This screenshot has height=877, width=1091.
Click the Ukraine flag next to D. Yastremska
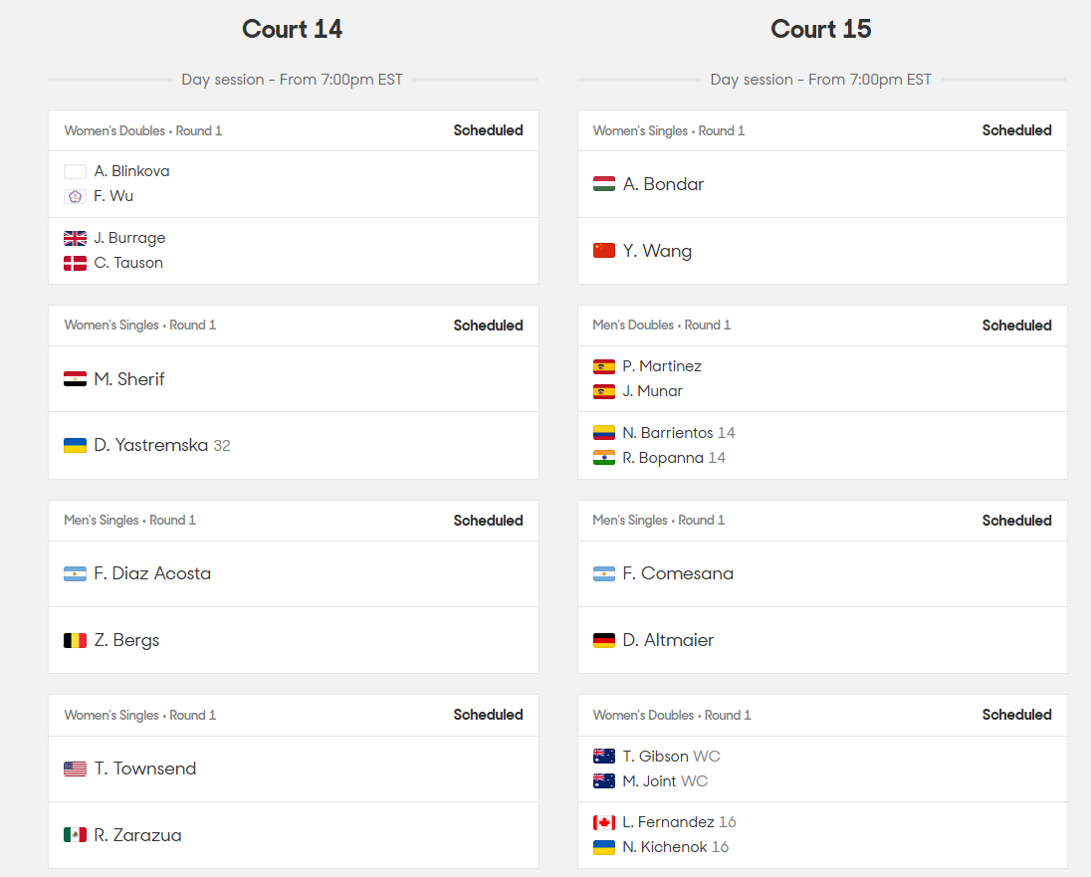click(x=75, y=445)
